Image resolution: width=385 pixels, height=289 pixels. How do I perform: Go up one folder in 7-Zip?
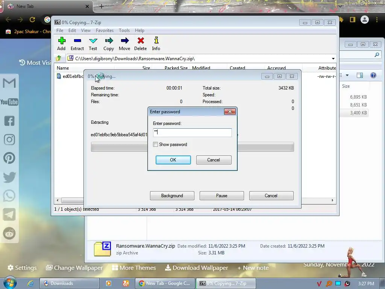[x=59, y=58]
